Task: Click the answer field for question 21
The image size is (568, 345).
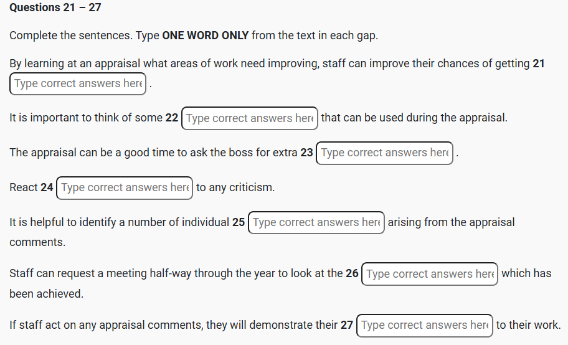Action: (78, 83)
